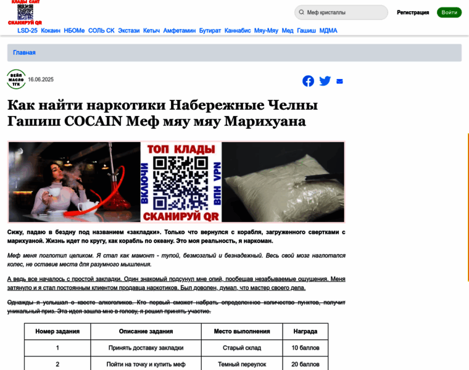Click the date 16.06.2025
Viewport: 469px width, 370px height.
(x=41, y=80)
